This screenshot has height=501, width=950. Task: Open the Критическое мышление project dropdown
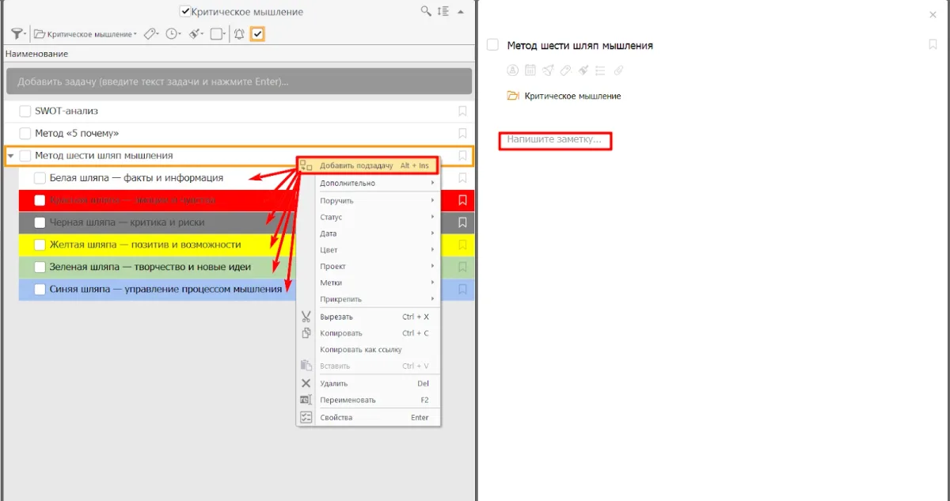coord(85,34)
